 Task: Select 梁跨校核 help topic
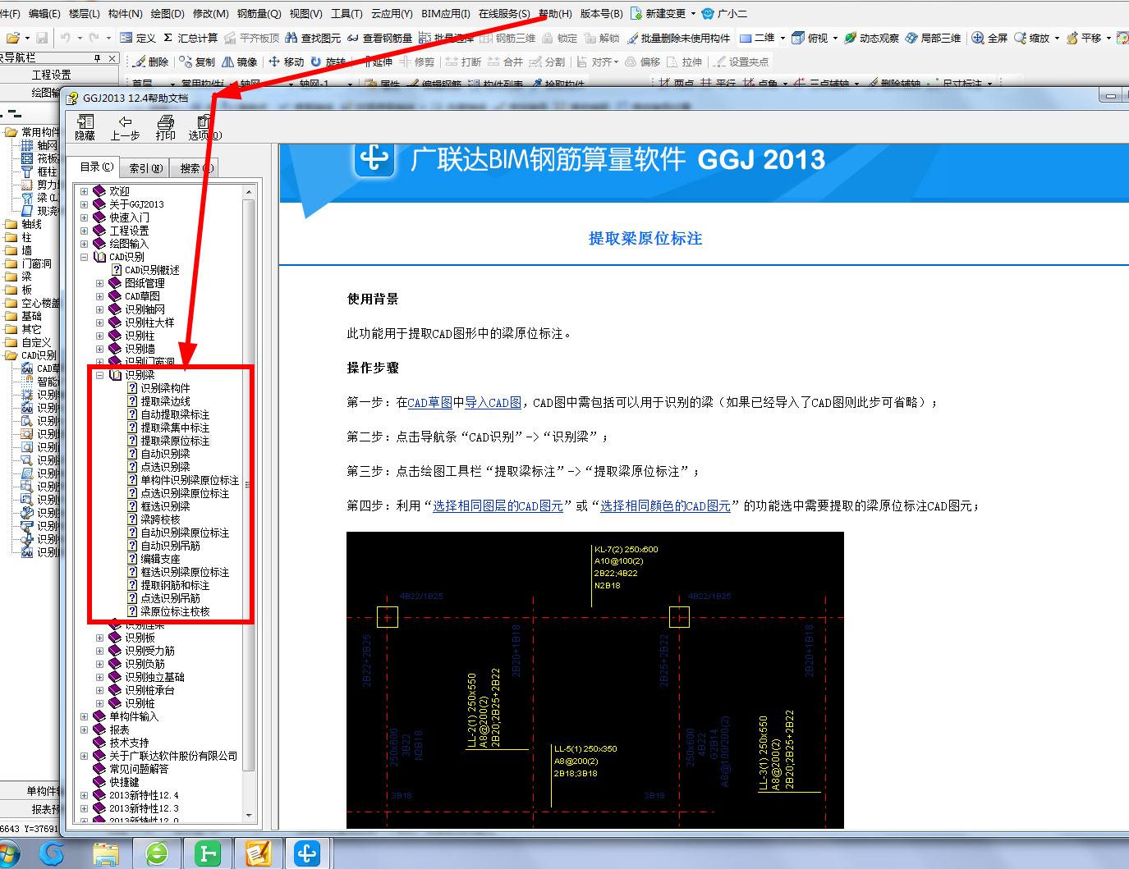pos(160,519)
